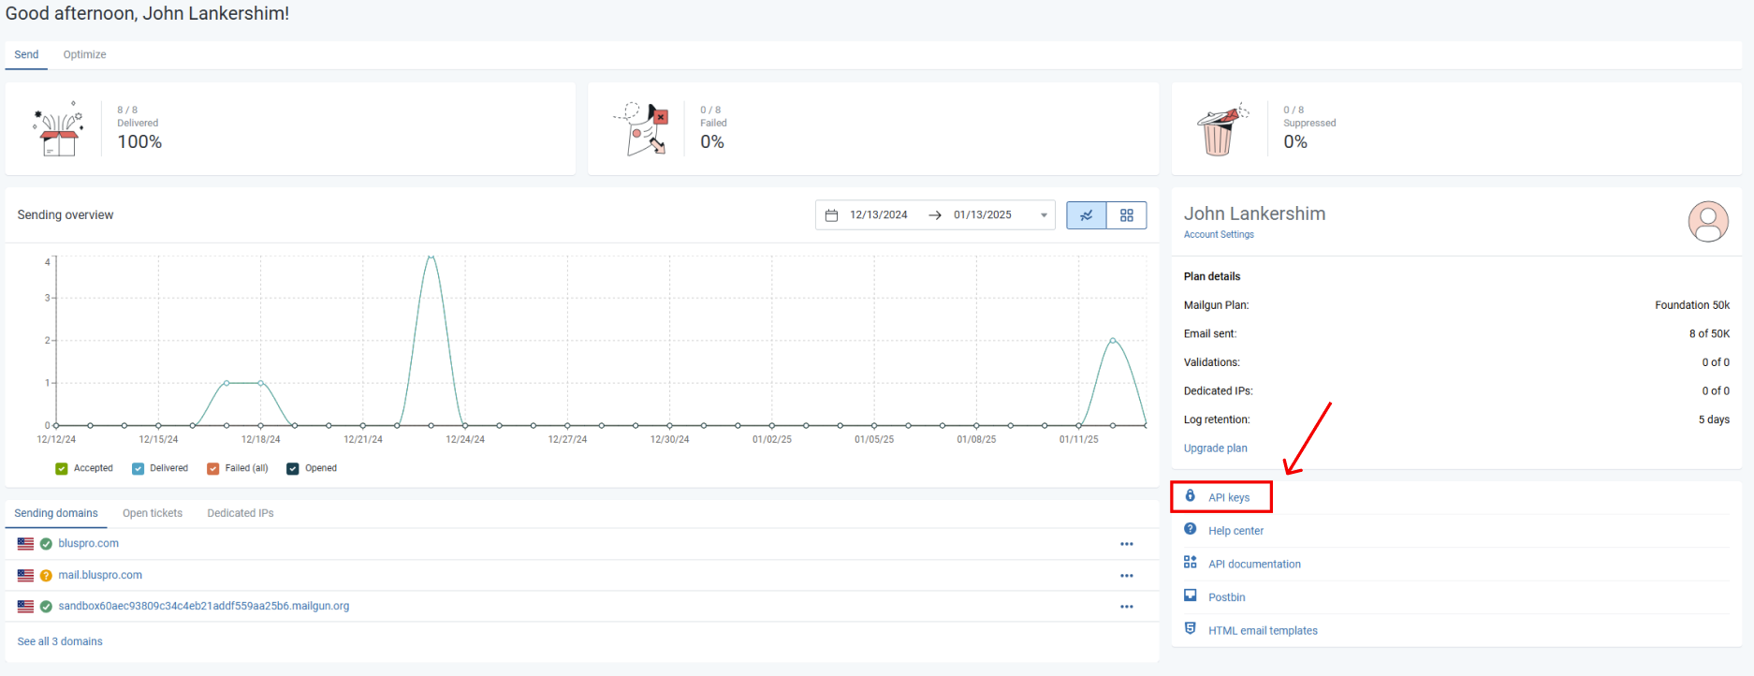Image resolution: width=1754 pixels, height=676 pixels.
Task: Click the Suppressed trash can illustration
Action: click(x=1222, y=129)
